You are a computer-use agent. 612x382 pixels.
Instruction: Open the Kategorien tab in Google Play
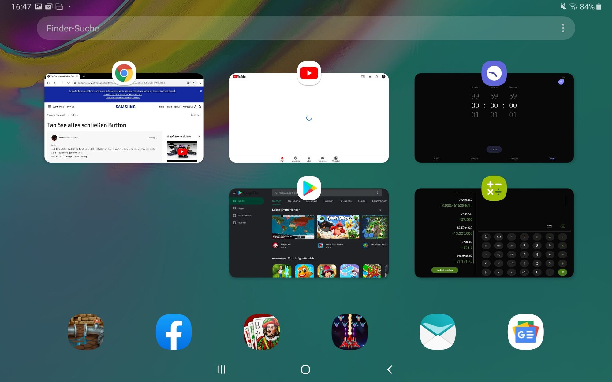point(345,201)
